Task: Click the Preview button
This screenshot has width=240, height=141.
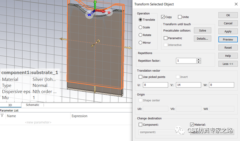Action: tap(228, 40)
